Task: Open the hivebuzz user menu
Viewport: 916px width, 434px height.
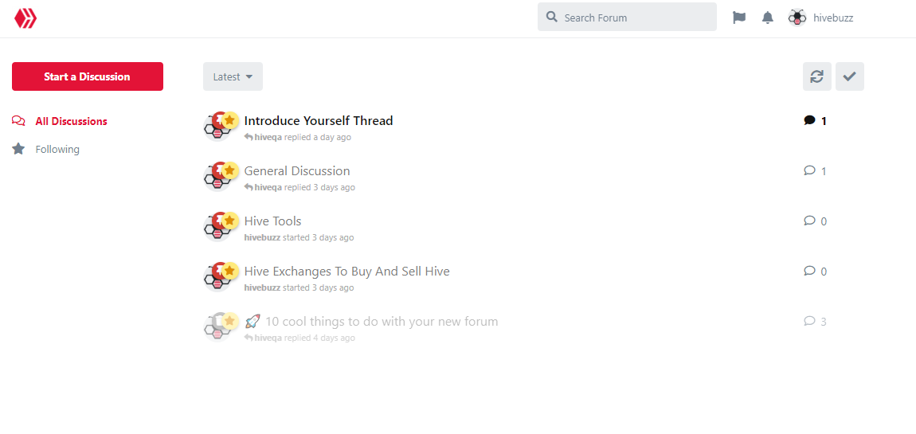Action: 820,18
